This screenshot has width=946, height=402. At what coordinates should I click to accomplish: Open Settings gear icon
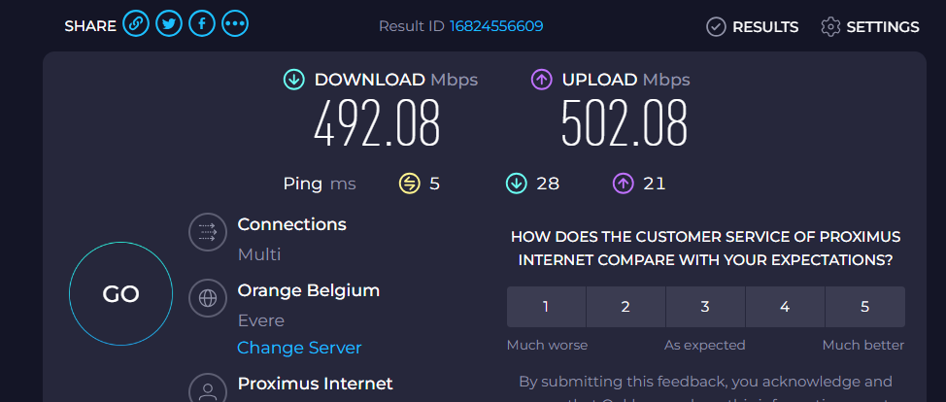tap(830, 27)
